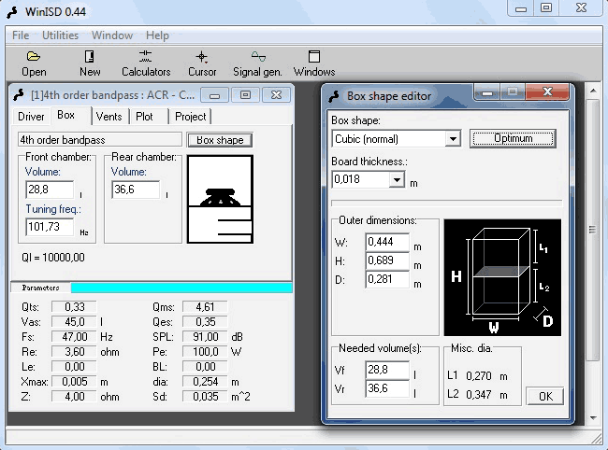This screenshot has height=450, width=608.
Task: Click the Windows toolbar icon
Action: tap(314, 63)
